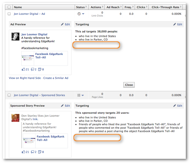Viewport: 191px width, 164px height.
Task: Click pencil icon in Ad Preview header
Action: (x=62, y=24)
